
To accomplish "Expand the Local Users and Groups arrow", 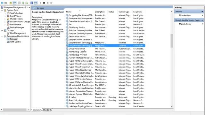I will pos(5,22).
